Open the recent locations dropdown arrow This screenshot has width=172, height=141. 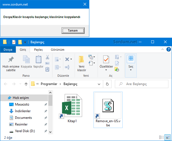[x=20, y=84]
